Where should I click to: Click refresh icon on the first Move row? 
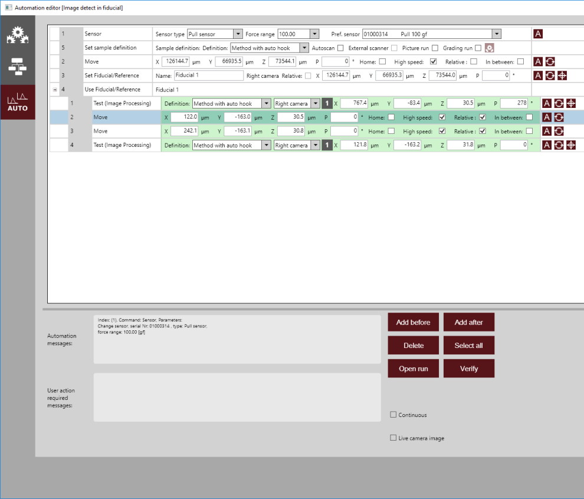[550, 62]
